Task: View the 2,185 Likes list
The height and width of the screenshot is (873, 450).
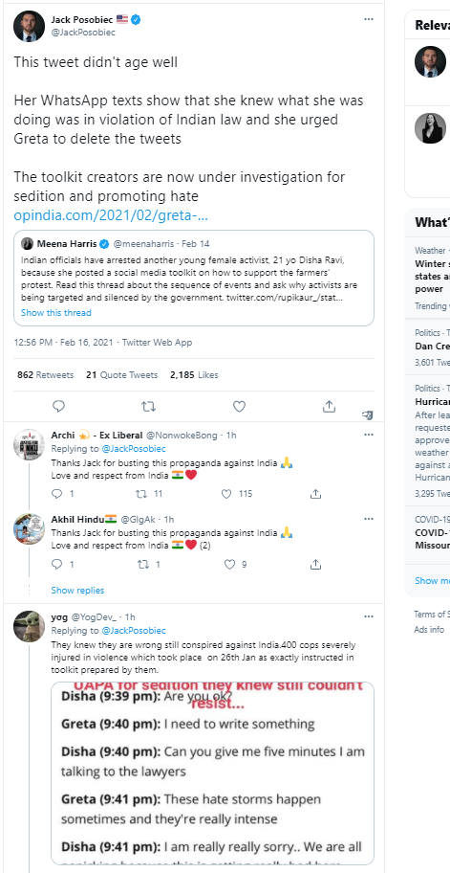Action: point(194,375)
